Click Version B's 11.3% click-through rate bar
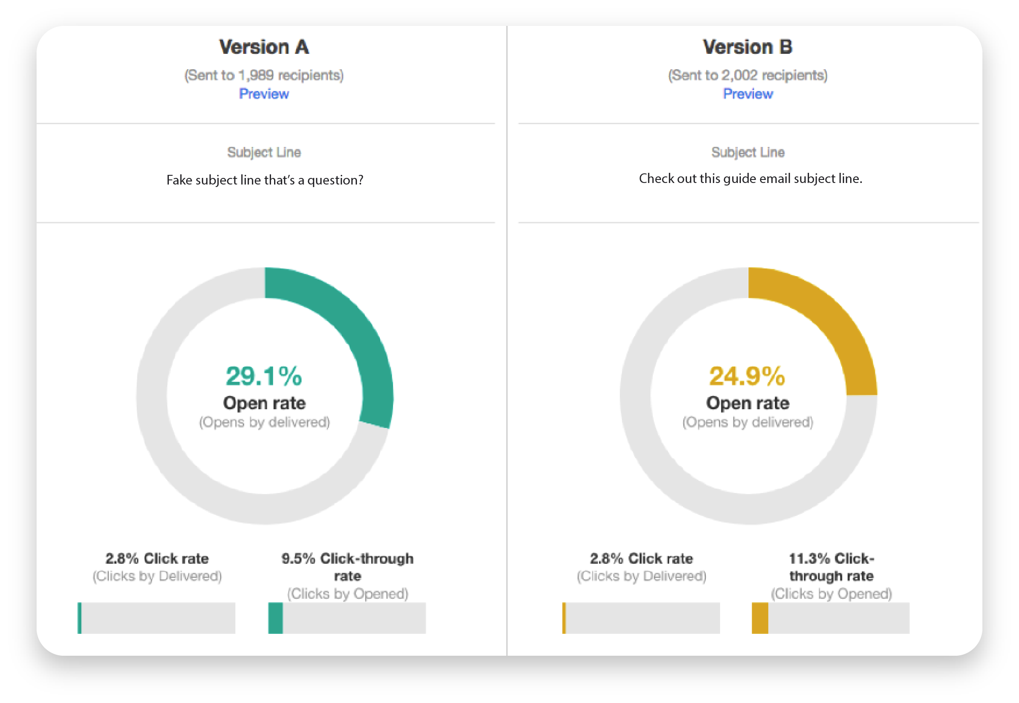The height and width of the screenshot is (703, 1019). 831,618
